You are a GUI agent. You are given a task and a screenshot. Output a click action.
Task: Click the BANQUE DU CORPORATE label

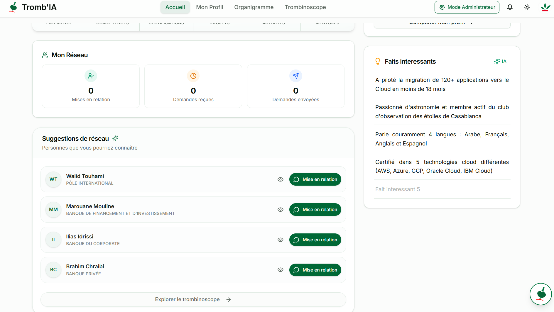pyautogui.click(x=93, y=244)
